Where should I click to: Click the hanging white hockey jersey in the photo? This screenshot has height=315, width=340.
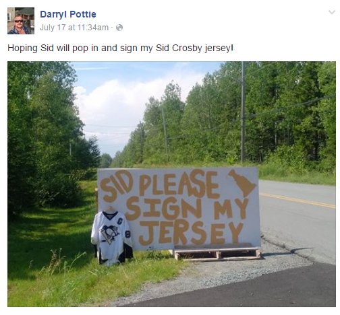pyautogui.click(x=111, y=236)
